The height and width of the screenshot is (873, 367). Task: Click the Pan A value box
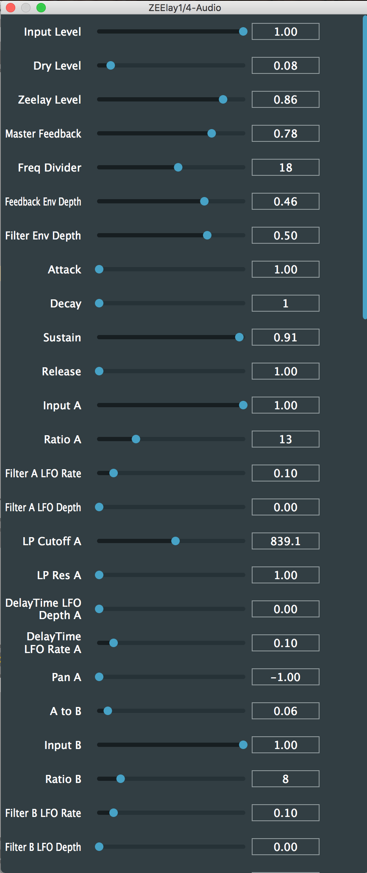pyautogui.click(x=285, y=677)
